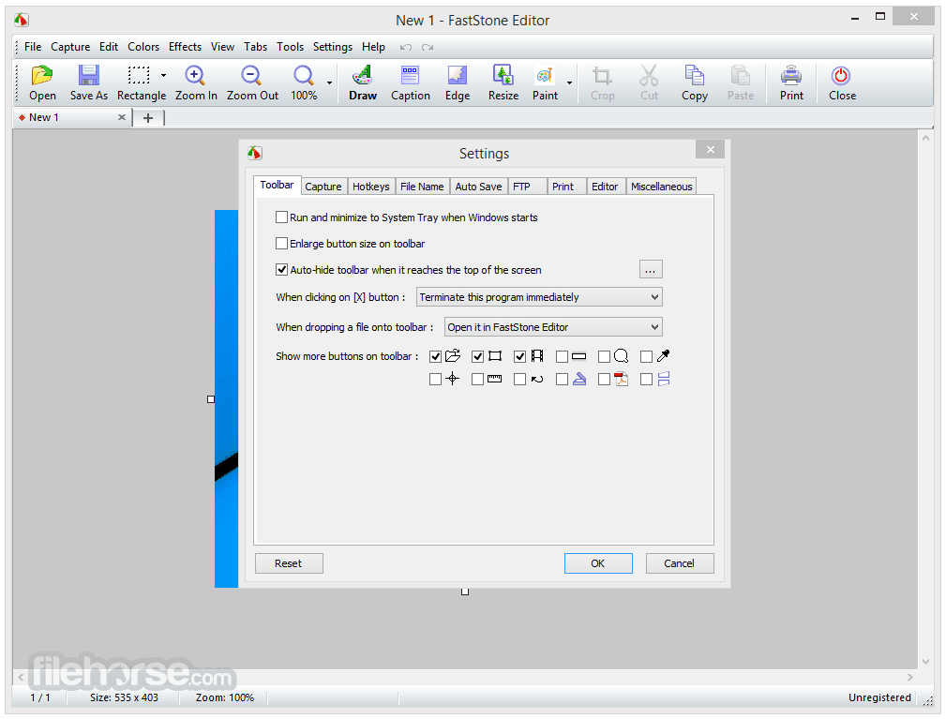This screenshot has height=719, width=946.
Task: Open the 'When dropping a file' dropdown
Action: (553, 327)
